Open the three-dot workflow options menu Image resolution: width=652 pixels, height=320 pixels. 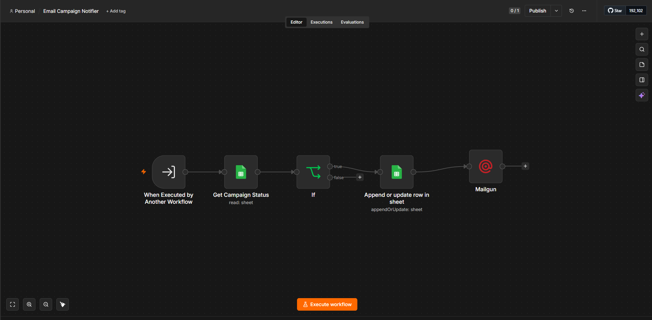click(x=584, y=11)
